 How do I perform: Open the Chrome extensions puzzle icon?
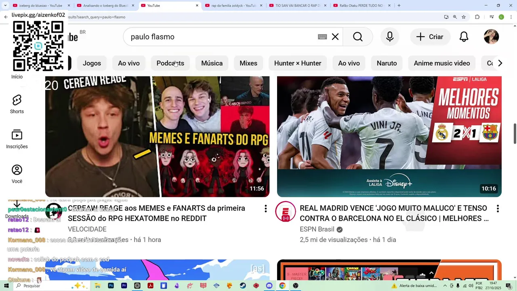(x=477, y=17)
